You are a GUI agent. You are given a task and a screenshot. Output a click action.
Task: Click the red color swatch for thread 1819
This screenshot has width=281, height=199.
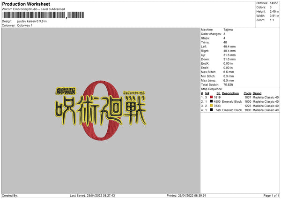pos(211,97)
